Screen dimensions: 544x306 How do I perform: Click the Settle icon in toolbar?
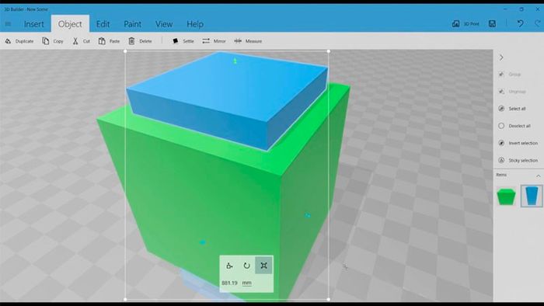coord(175,41)
